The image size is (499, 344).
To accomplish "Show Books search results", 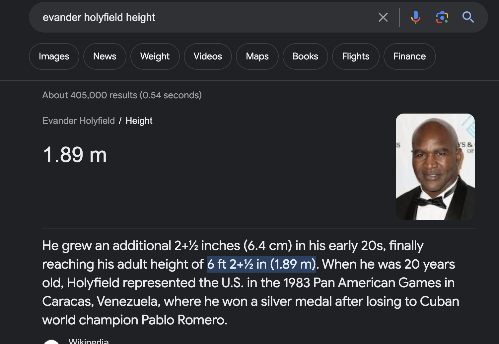I will tap(305, 56).
